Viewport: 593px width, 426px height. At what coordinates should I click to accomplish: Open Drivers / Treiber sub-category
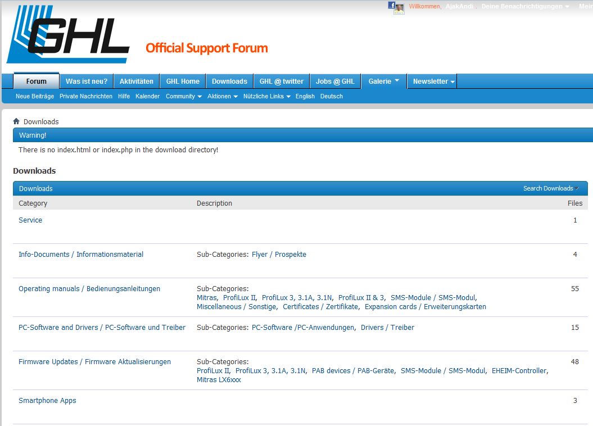[x=387, y=328]
